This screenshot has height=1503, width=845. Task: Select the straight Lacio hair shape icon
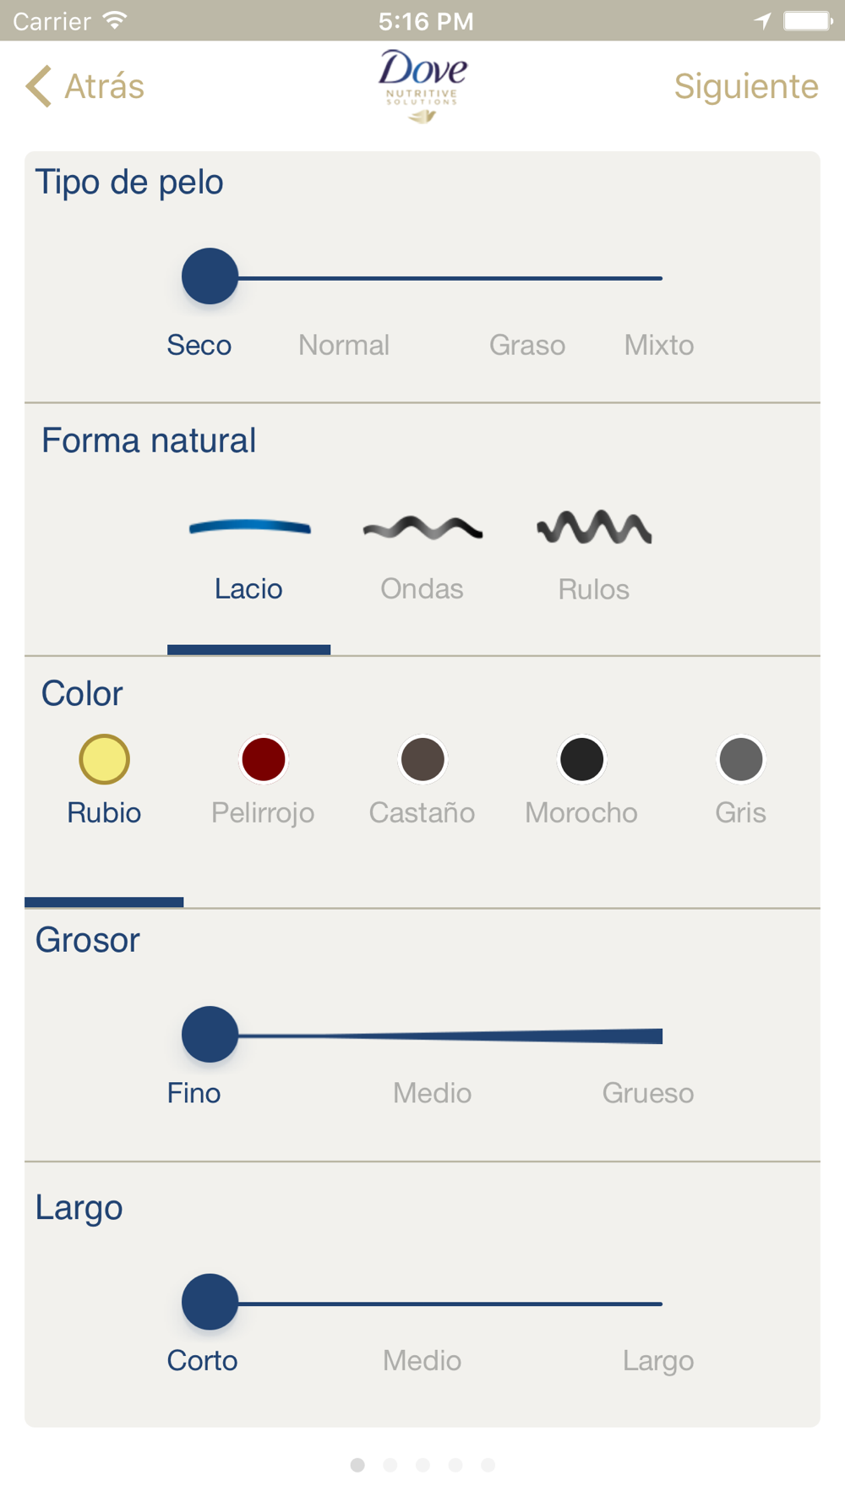249,527
